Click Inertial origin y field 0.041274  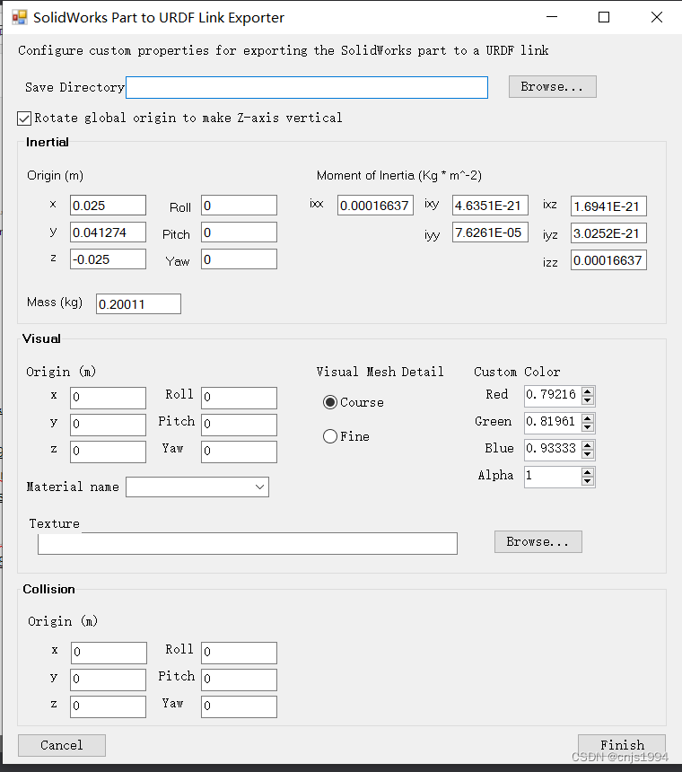108,232
